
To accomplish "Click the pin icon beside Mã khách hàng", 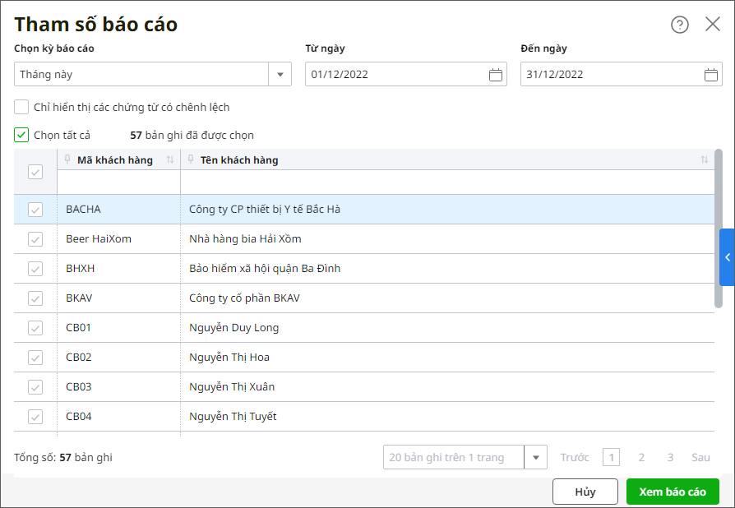I will coord(67,159).
